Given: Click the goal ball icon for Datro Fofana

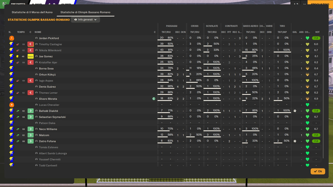Looking at the screenshot, I should [x=295, y=141].
